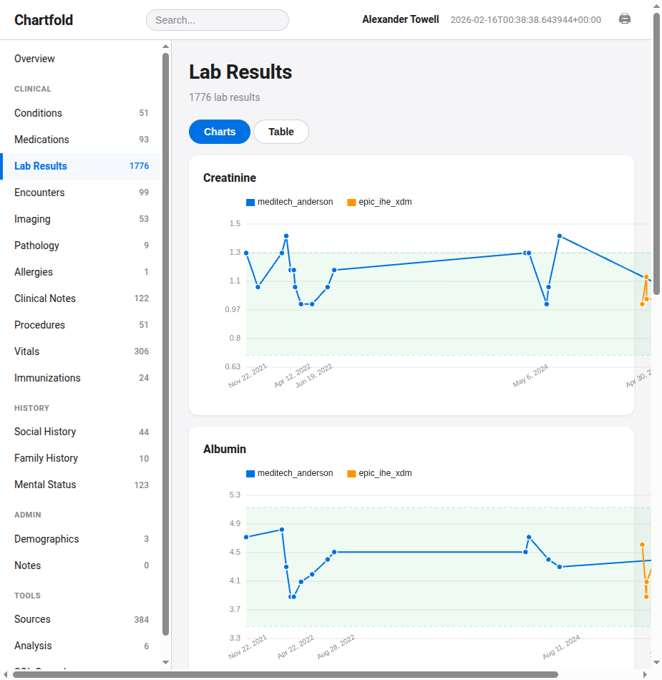The width and height of the screenshot is (662, 680).
Task: Go to the Medications section
Action: [42, 140]
